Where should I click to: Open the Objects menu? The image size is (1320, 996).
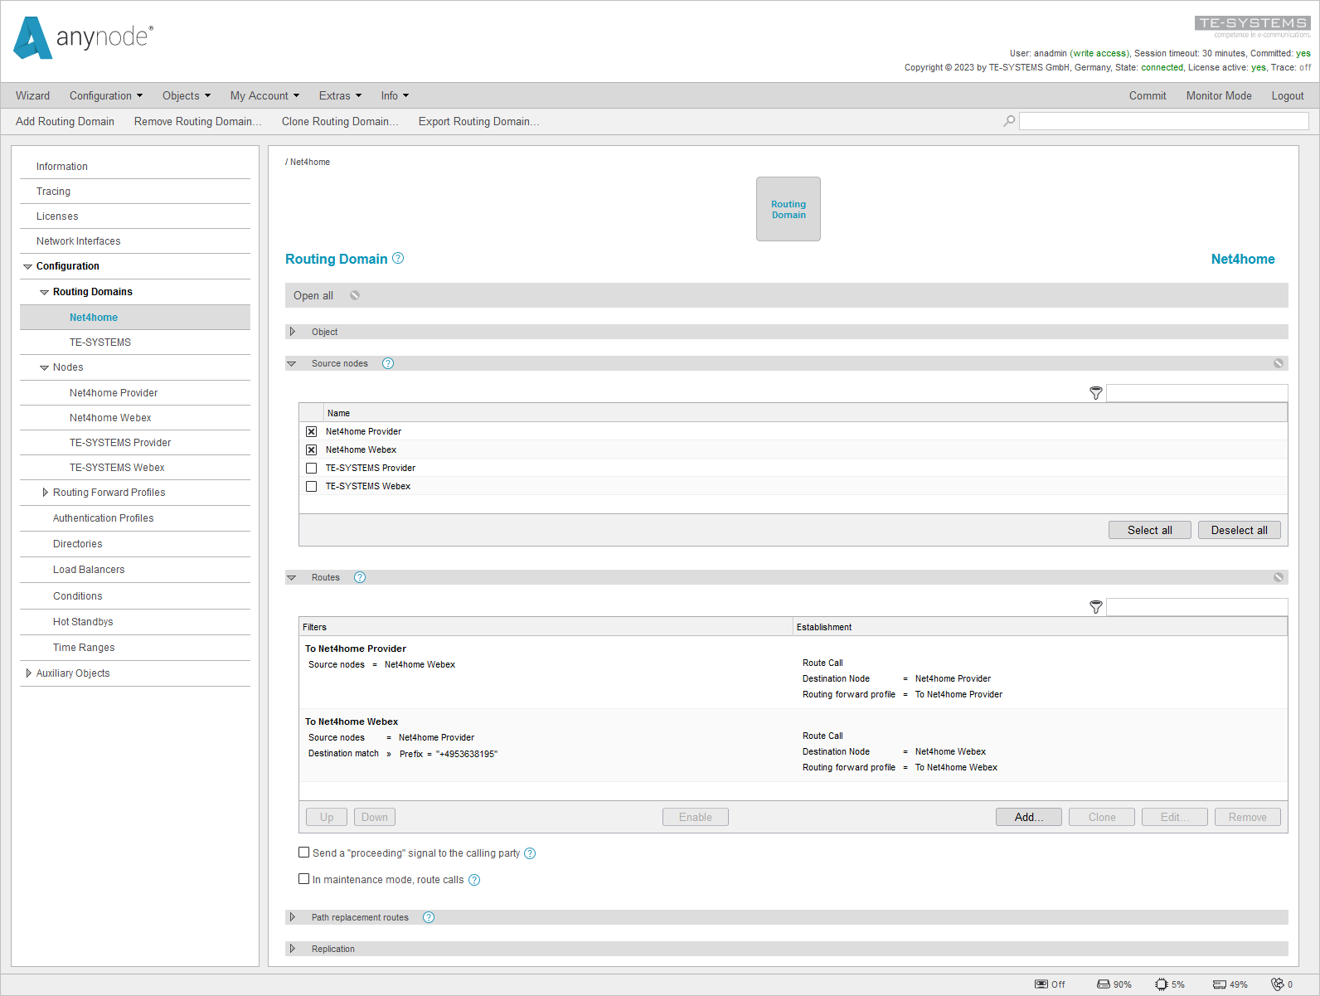click(x=187, y=96)
